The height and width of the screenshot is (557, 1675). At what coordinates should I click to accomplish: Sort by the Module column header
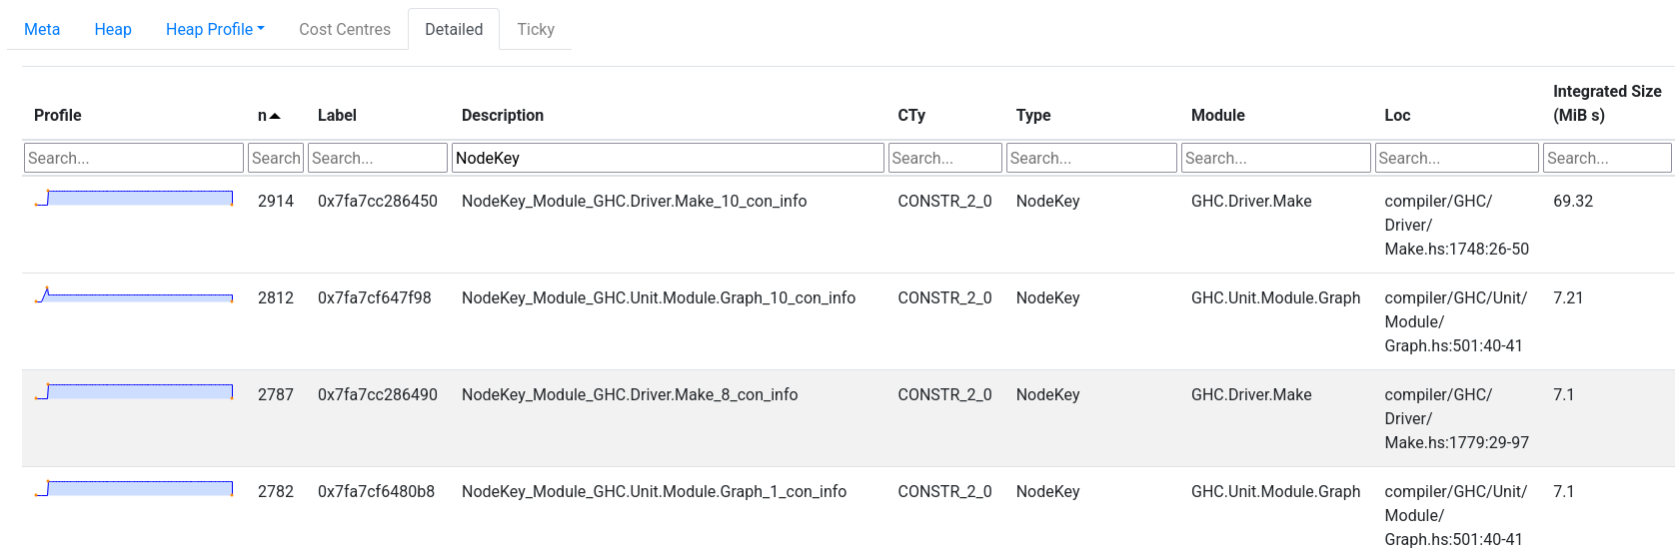(1217, 115)
